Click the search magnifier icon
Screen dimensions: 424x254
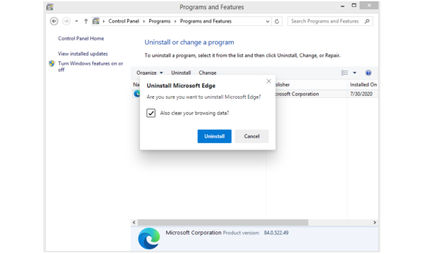point(367,21)
